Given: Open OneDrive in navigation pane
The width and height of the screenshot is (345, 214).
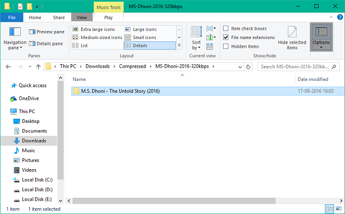Looking at the screenshot, I should coord(25,99).
